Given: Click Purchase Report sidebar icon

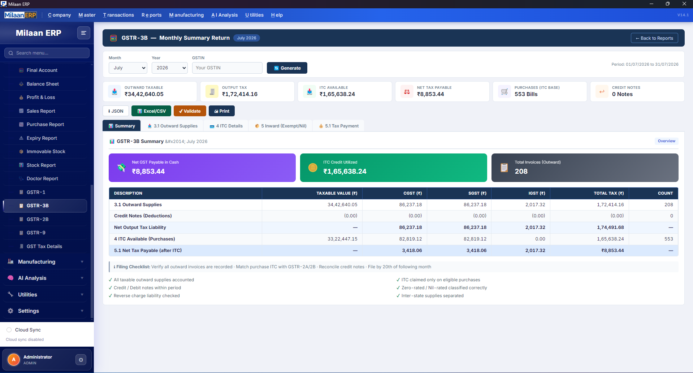Looking at the screenshot, I should click(x=21, y=125).
